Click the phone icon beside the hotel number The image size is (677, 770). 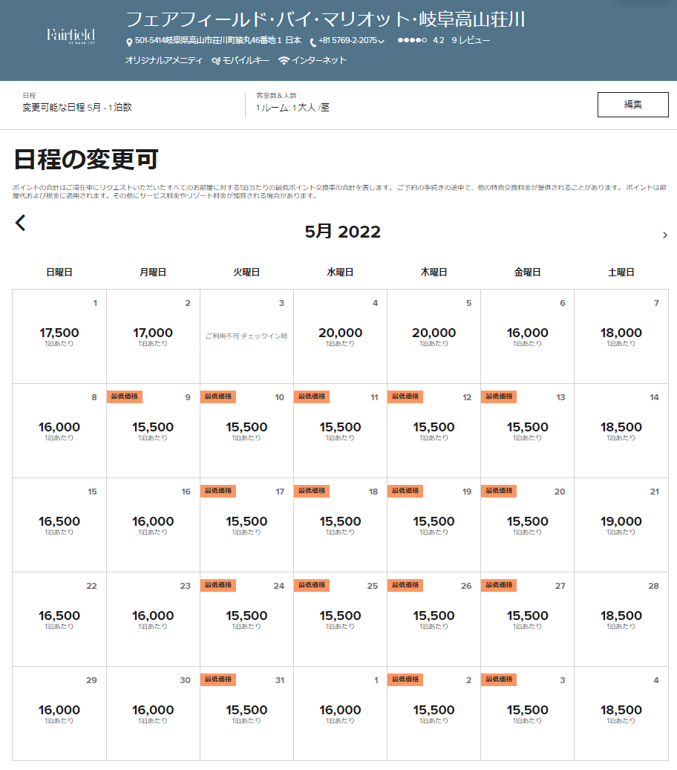[x=313, y=42]
